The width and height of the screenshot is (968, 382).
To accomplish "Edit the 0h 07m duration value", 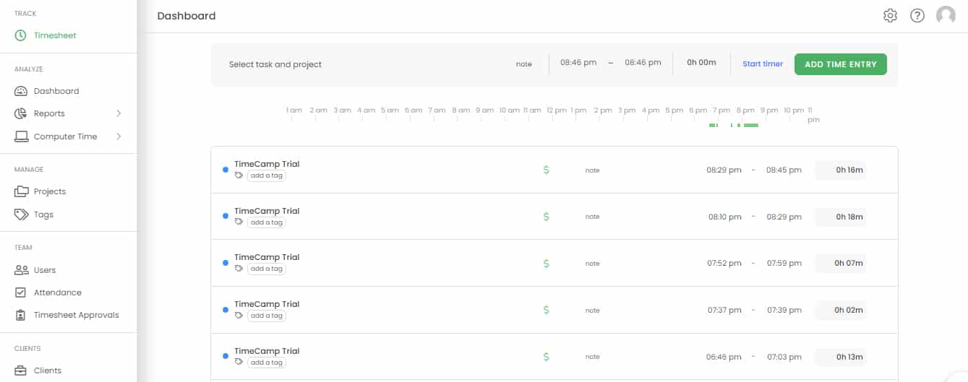I will click(x=841, y=264).
